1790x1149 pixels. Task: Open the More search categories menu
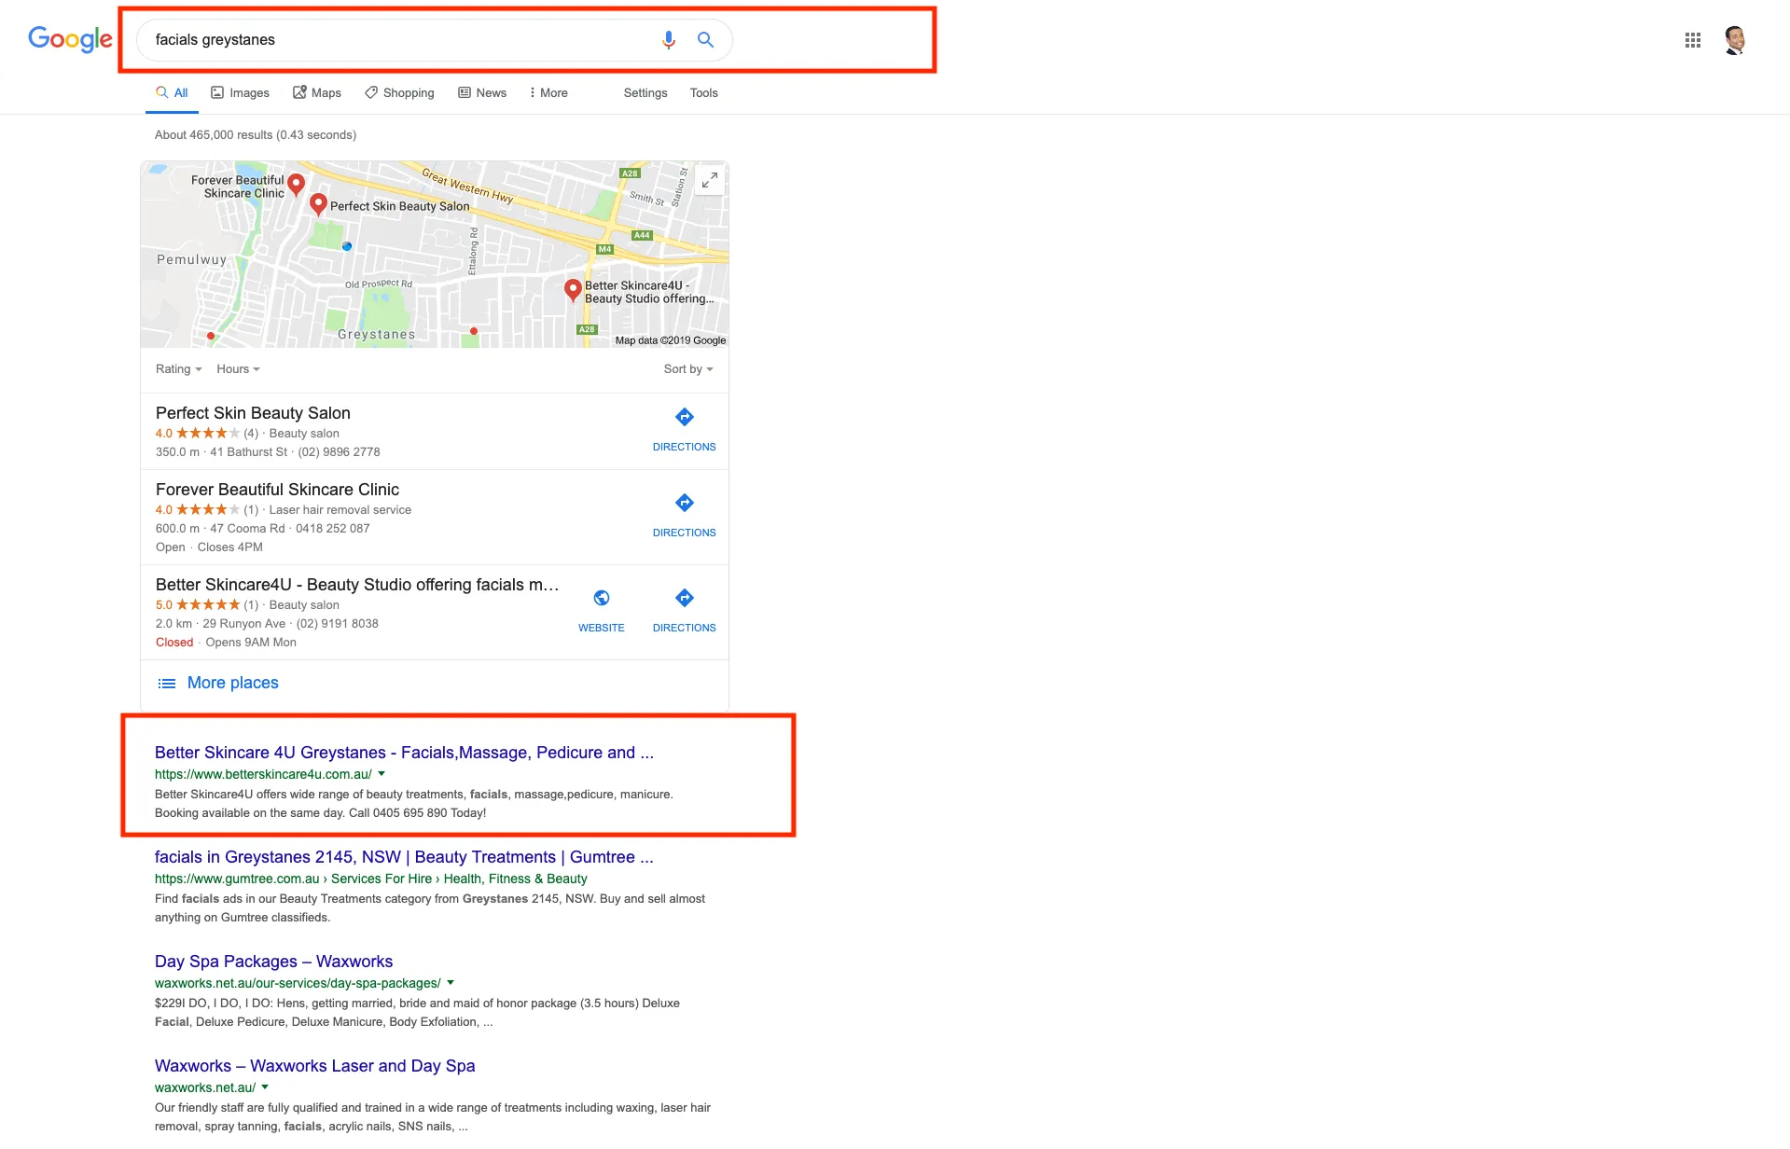tap(548, 93)
